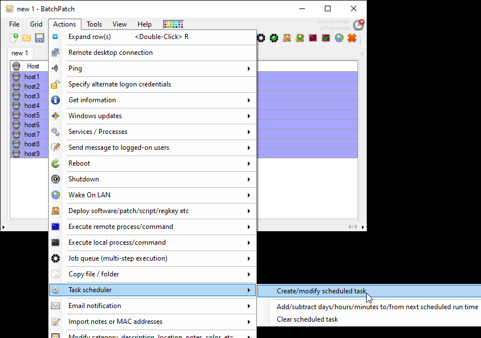Viewport: 481px width, 338px height.
Task: Select the host8 row
Action: [29, 144]
